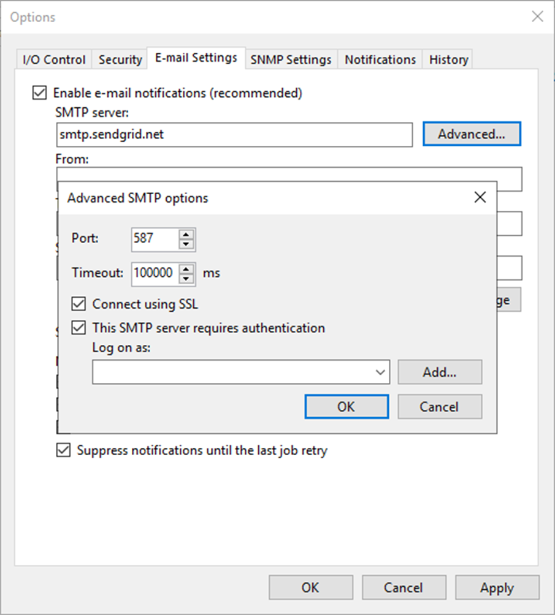The image size is (555, 615).
Task: Toggle Suppress notifications until last job retry
Action: coord(63,451)
